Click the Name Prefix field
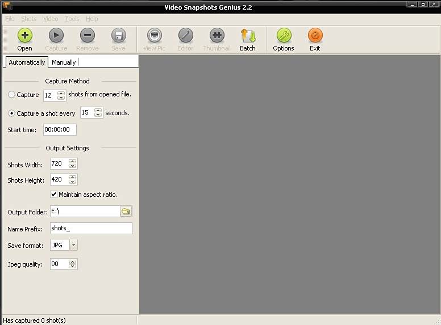The height and width of the screenshot is (325, 441). (x=91, y=228)
